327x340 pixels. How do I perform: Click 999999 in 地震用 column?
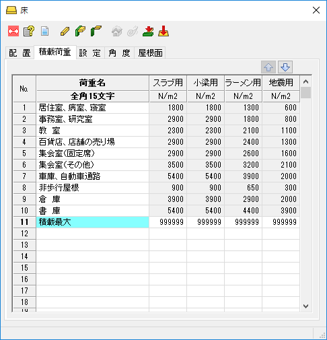click(281, 222)
